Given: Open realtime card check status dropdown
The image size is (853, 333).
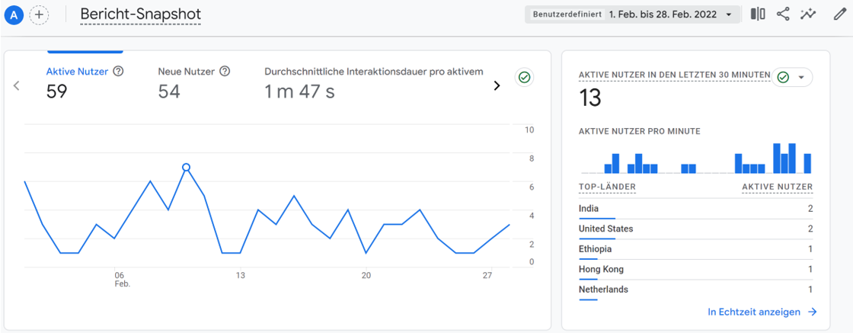Looking at the screenshot, I should point(792,78).
